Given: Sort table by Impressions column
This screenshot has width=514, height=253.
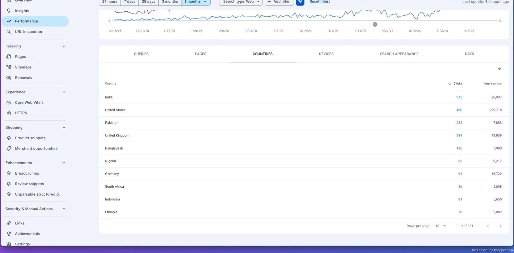Looking at the screenshot, I should [x=493, y=84].
